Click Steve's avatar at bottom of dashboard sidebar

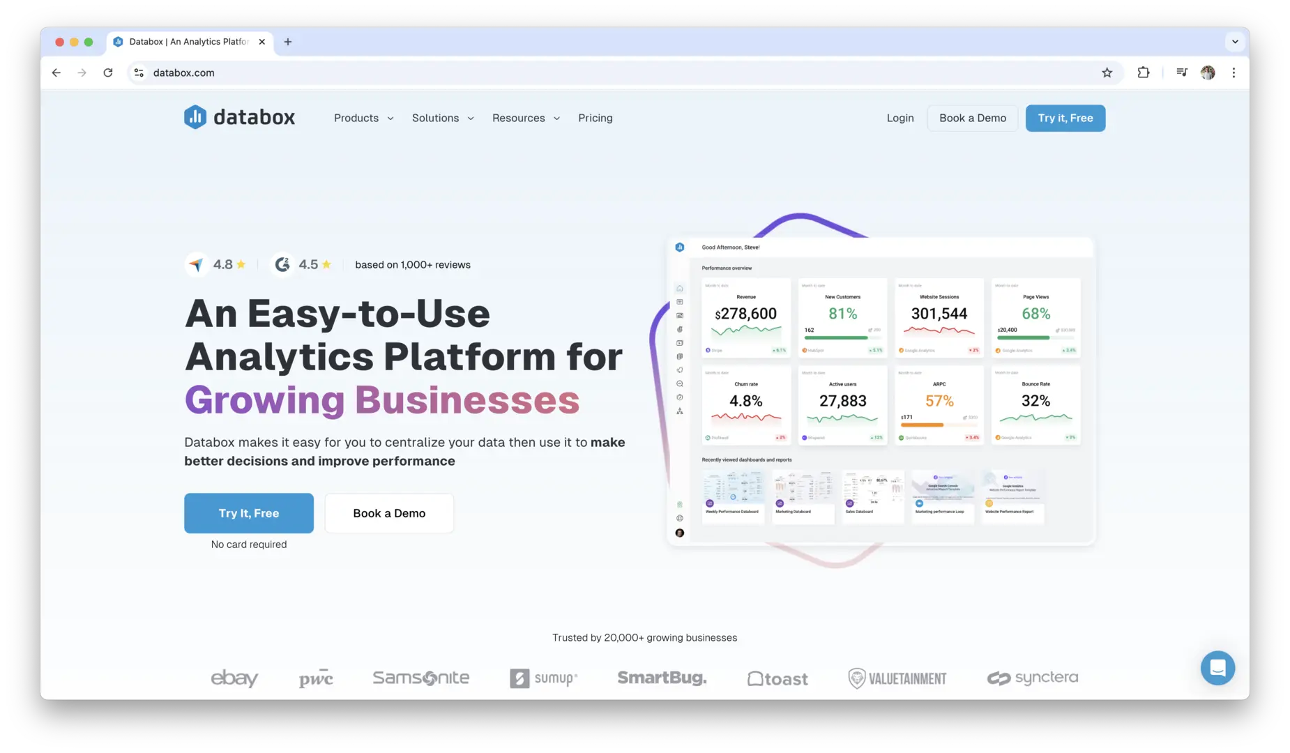679,533
